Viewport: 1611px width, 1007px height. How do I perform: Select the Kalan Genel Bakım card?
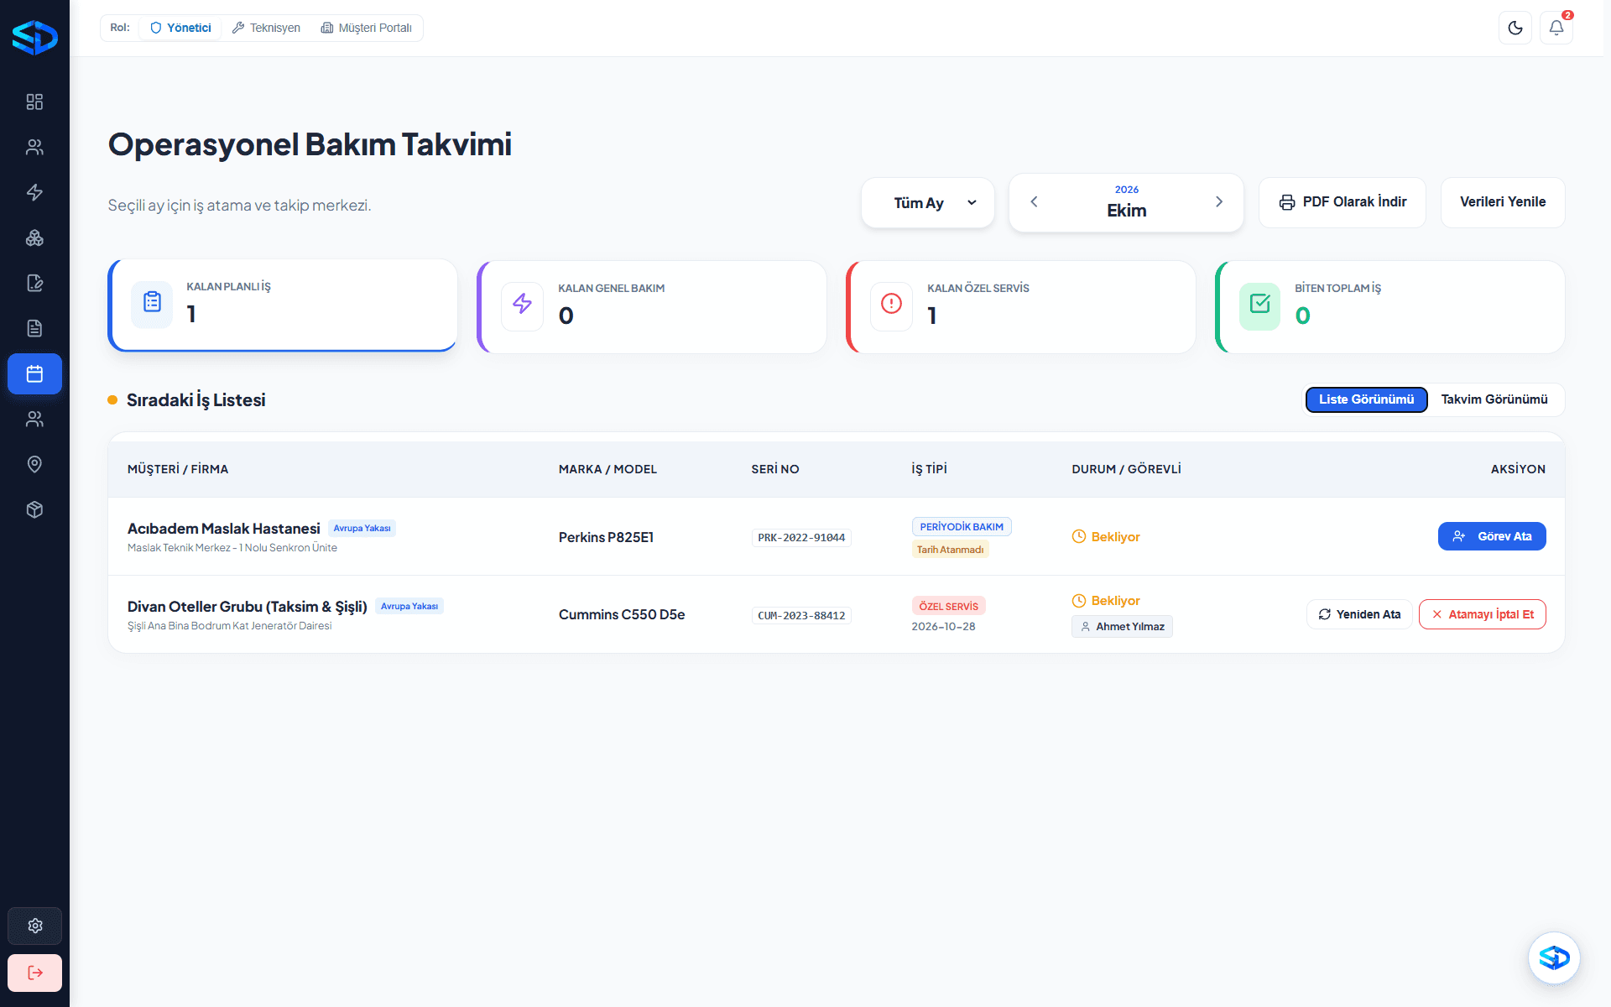[652, 307]
